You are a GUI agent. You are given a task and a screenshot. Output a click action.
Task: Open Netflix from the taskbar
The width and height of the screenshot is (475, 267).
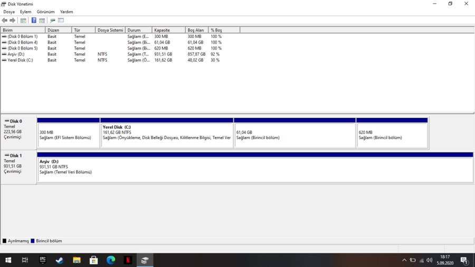coord(128,260)
